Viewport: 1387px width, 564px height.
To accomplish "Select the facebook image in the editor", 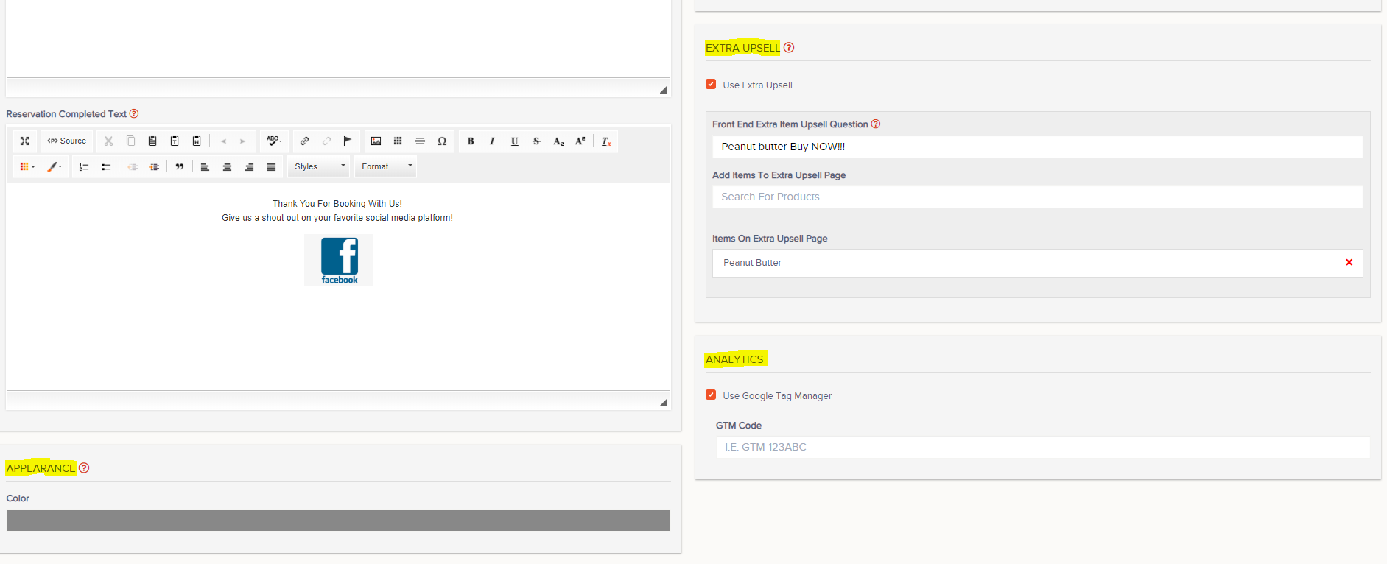I will (x=339, y=261).
